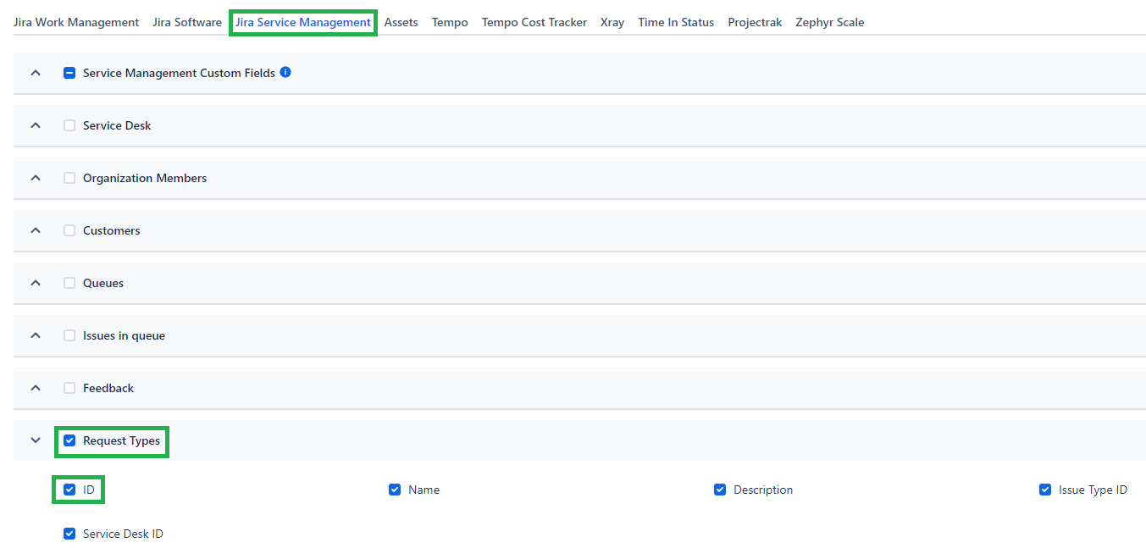The height and width of the screenshot is (548, 1146).
Task: Toggle the Queues section chevron
Action: (36, 283)
